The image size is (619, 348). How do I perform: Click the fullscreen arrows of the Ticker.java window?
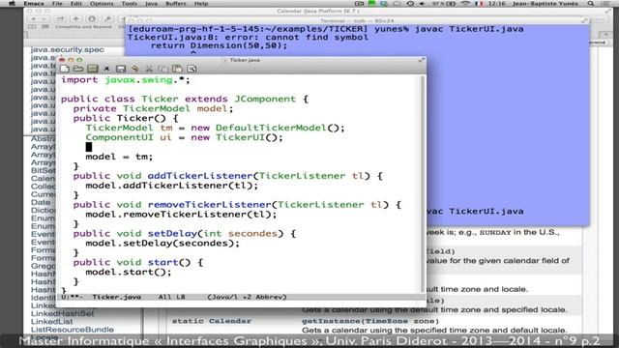pyautogui.click(x=422, y=60)
